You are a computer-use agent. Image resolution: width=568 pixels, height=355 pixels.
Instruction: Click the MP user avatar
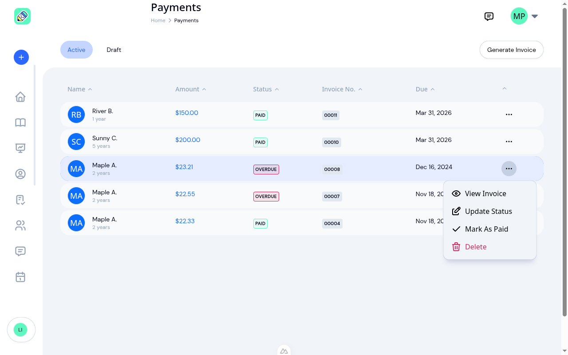pos(519,16)
